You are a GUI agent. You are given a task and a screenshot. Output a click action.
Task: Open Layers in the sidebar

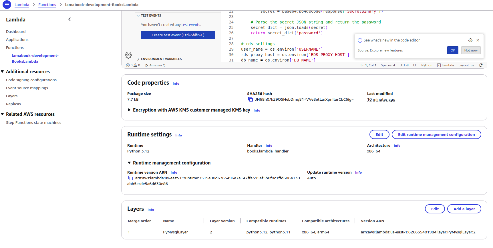12,96
